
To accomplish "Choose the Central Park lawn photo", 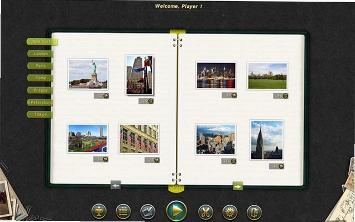I will coord(267,75).
